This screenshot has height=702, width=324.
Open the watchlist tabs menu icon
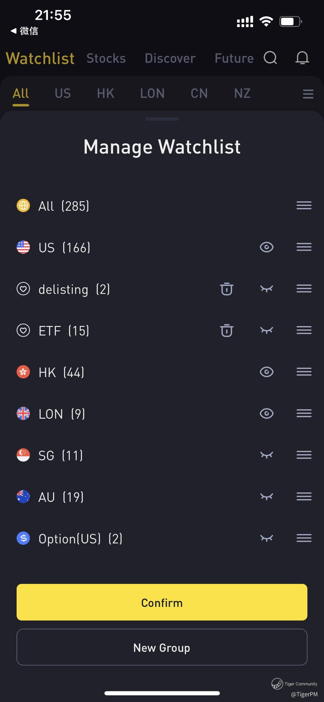(308, 94)
